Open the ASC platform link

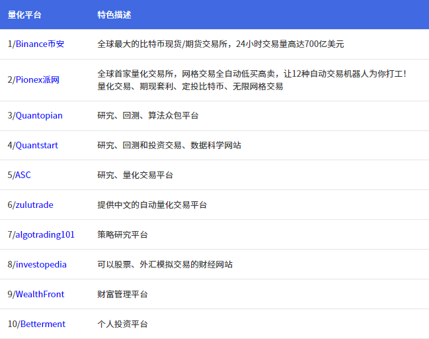point(23,175)
